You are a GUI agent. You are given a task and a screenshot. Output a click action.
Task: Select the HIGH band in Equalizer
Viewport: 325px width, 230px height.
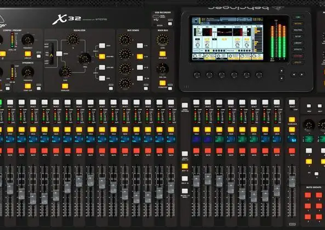(102, 46)
